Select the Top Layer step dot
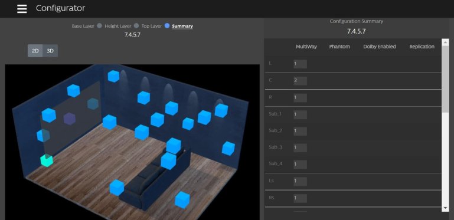Image resolution: width=454 pixels, height=220 pixels. 166,26
